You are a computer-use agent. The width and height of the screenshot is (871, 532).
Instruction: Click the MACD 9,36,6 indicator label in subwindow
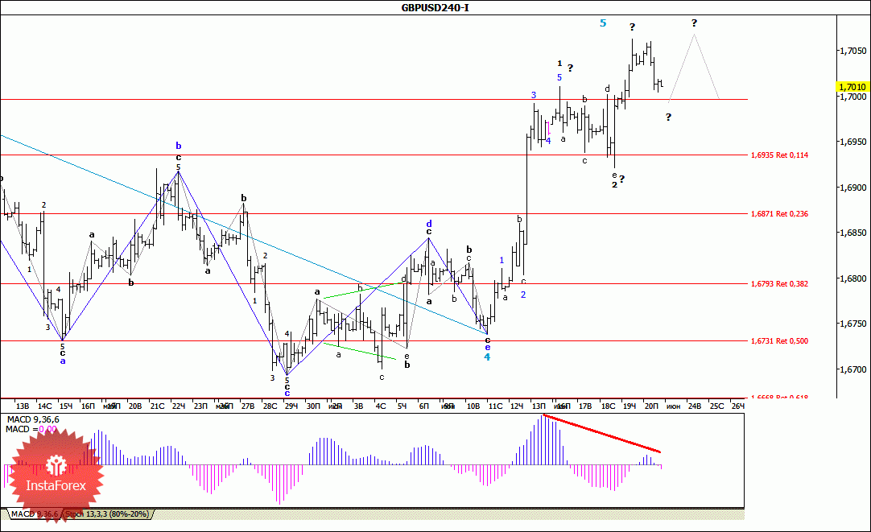pyautogui.click(x=33, y=420)
